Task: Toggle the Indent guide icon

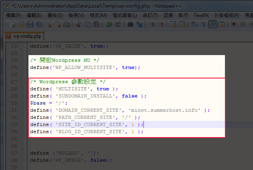Action: tap(213, 25)
